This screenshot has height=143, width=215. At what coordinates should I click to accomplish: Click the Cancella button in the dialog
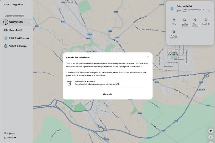pyautogui.click(x=107, y=94)
